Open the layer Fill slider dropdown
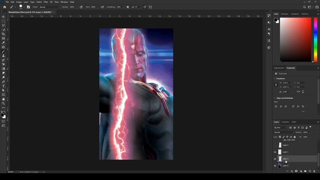320x180 pixels. 310,137
